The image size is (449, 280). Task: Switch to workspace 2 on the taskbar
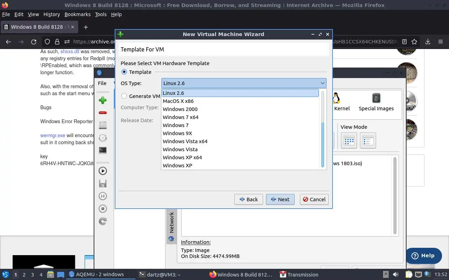(x=24, y=274)
